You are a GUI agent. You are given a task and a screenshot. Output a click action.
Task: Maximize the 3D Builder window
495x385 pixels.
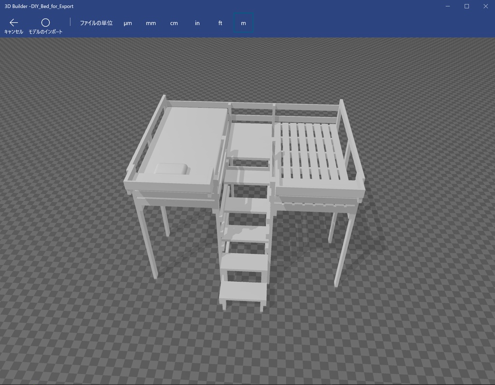(466, 6)
